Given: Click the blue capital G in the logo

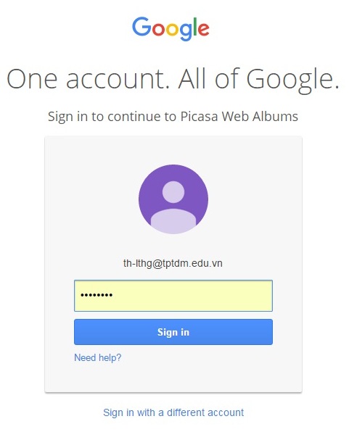Looking at the screenshot, I should tap(141, 26).
